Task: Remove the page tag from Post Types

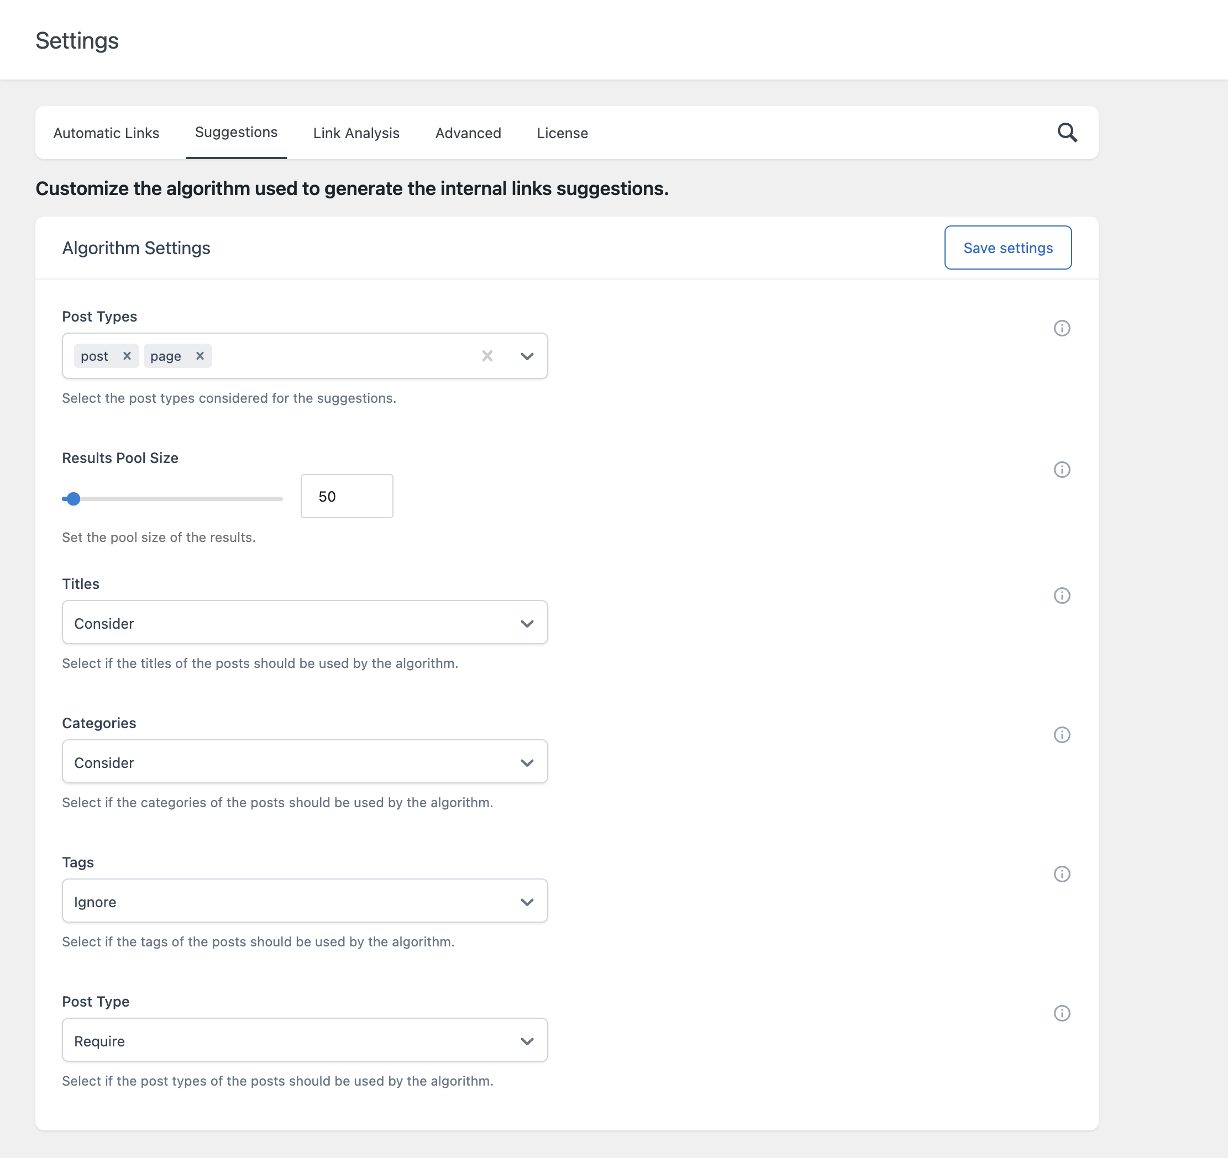Action: coord(200,356)
